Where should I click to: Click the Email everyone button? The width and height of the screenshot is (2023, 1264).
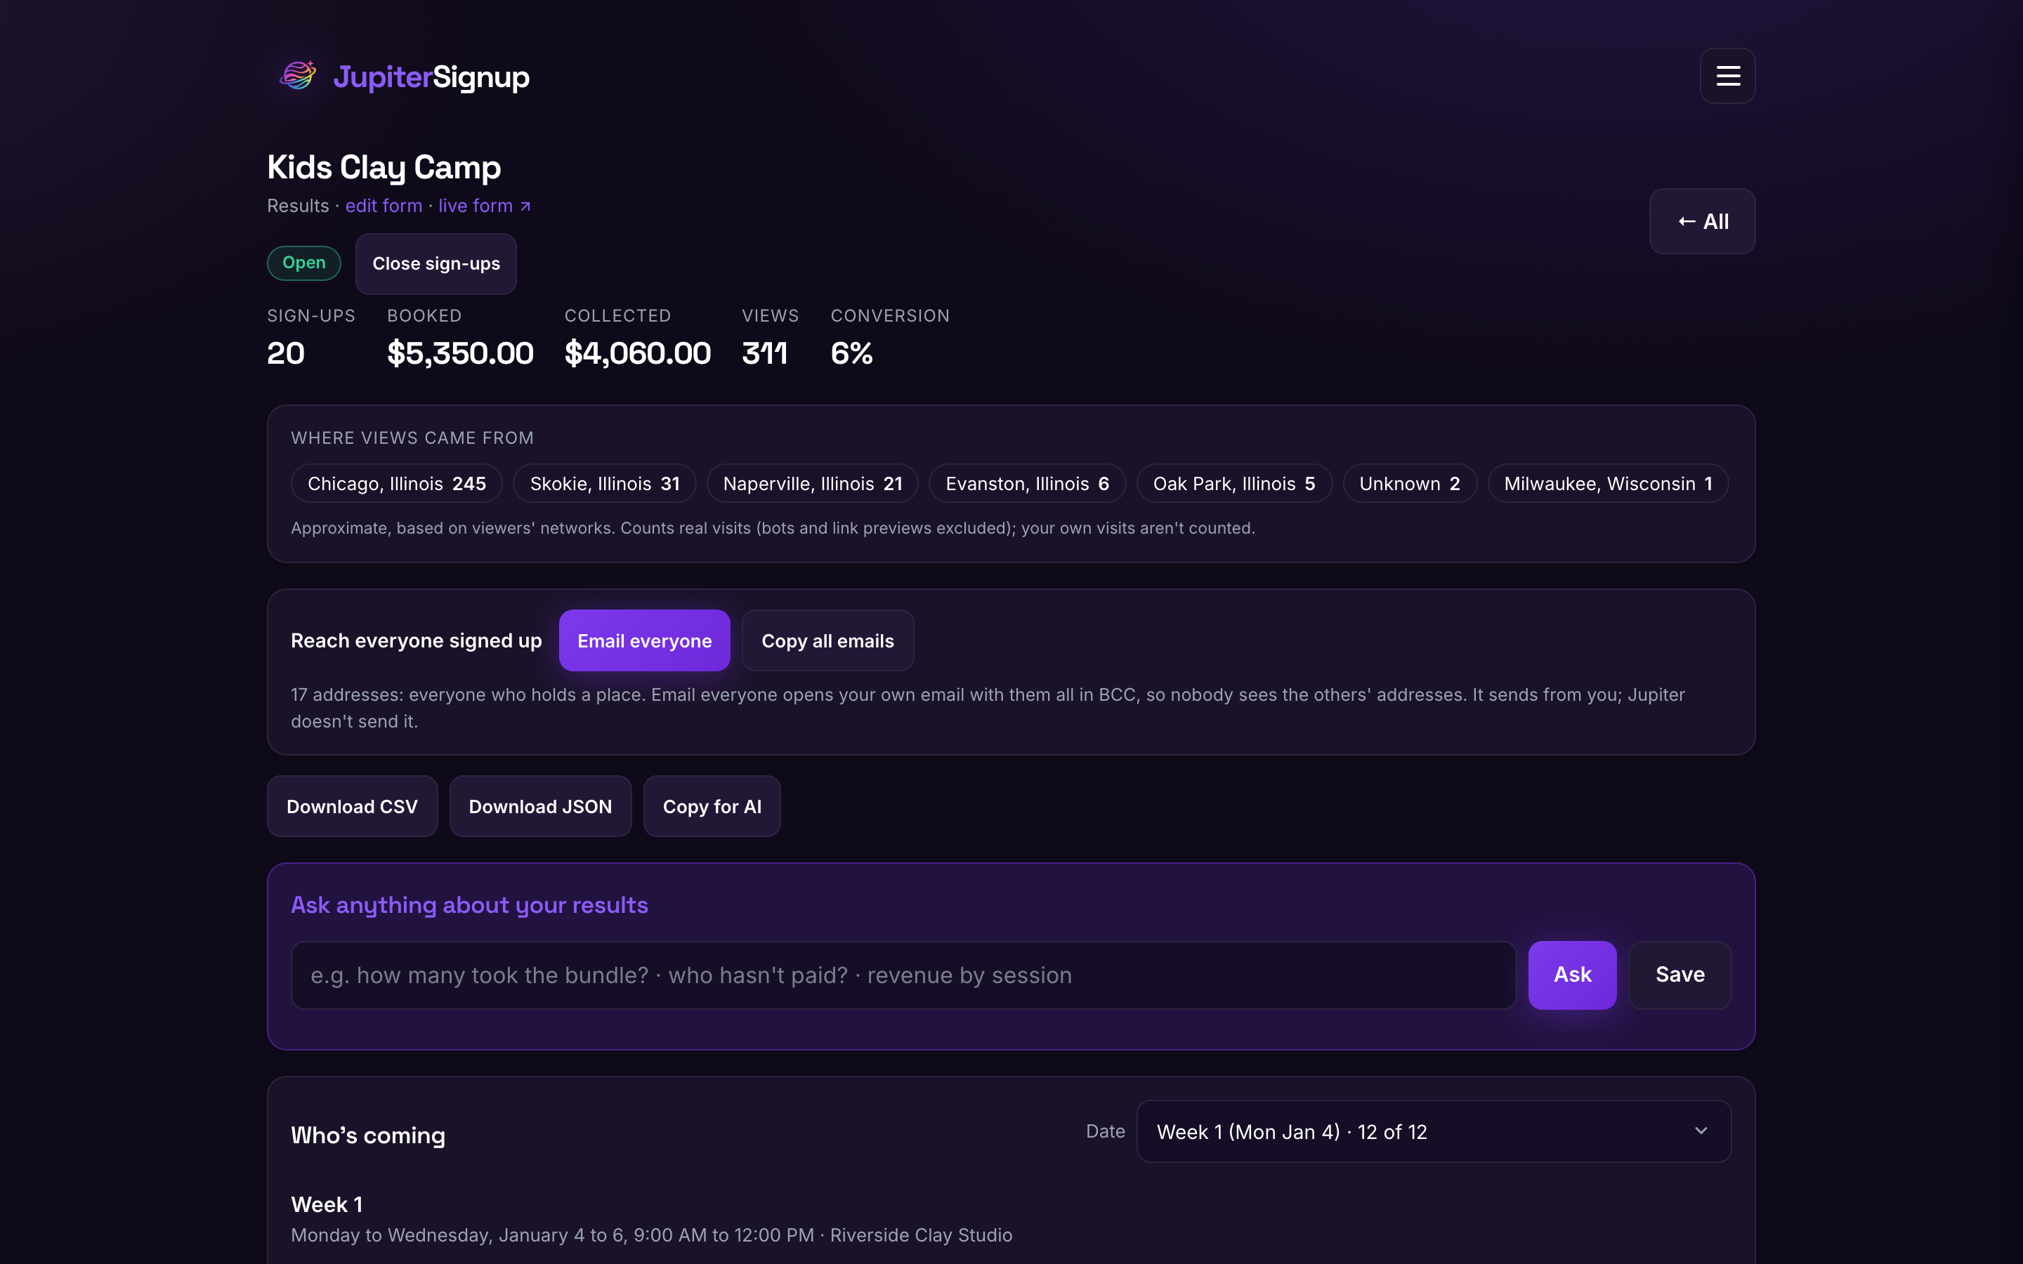point(645,640)
